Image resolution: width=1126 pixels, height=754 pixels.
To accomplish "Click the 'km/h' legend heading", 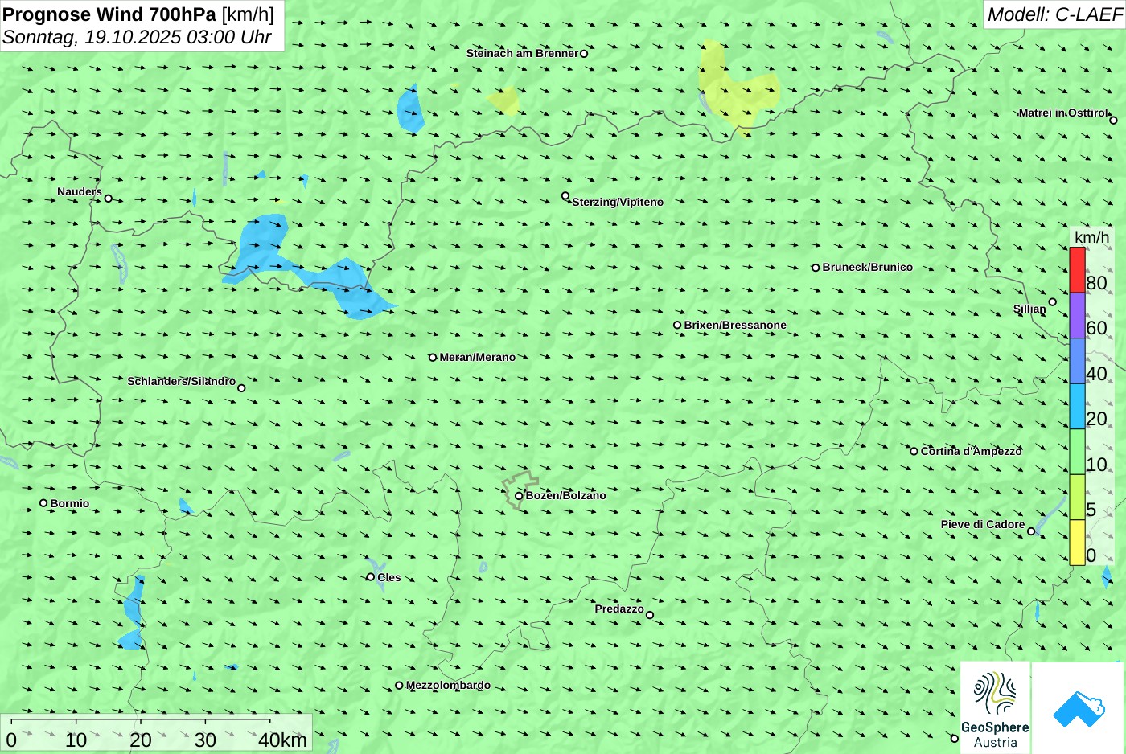I will 1092,237.
